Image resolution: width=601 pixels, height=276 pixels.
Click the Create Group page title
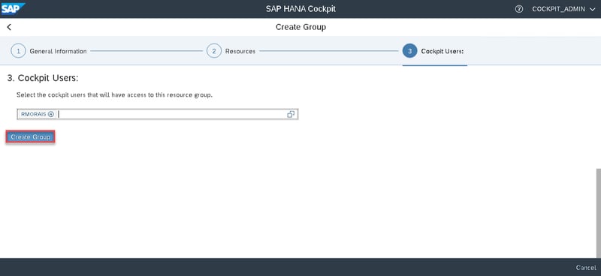click(301, 27)
